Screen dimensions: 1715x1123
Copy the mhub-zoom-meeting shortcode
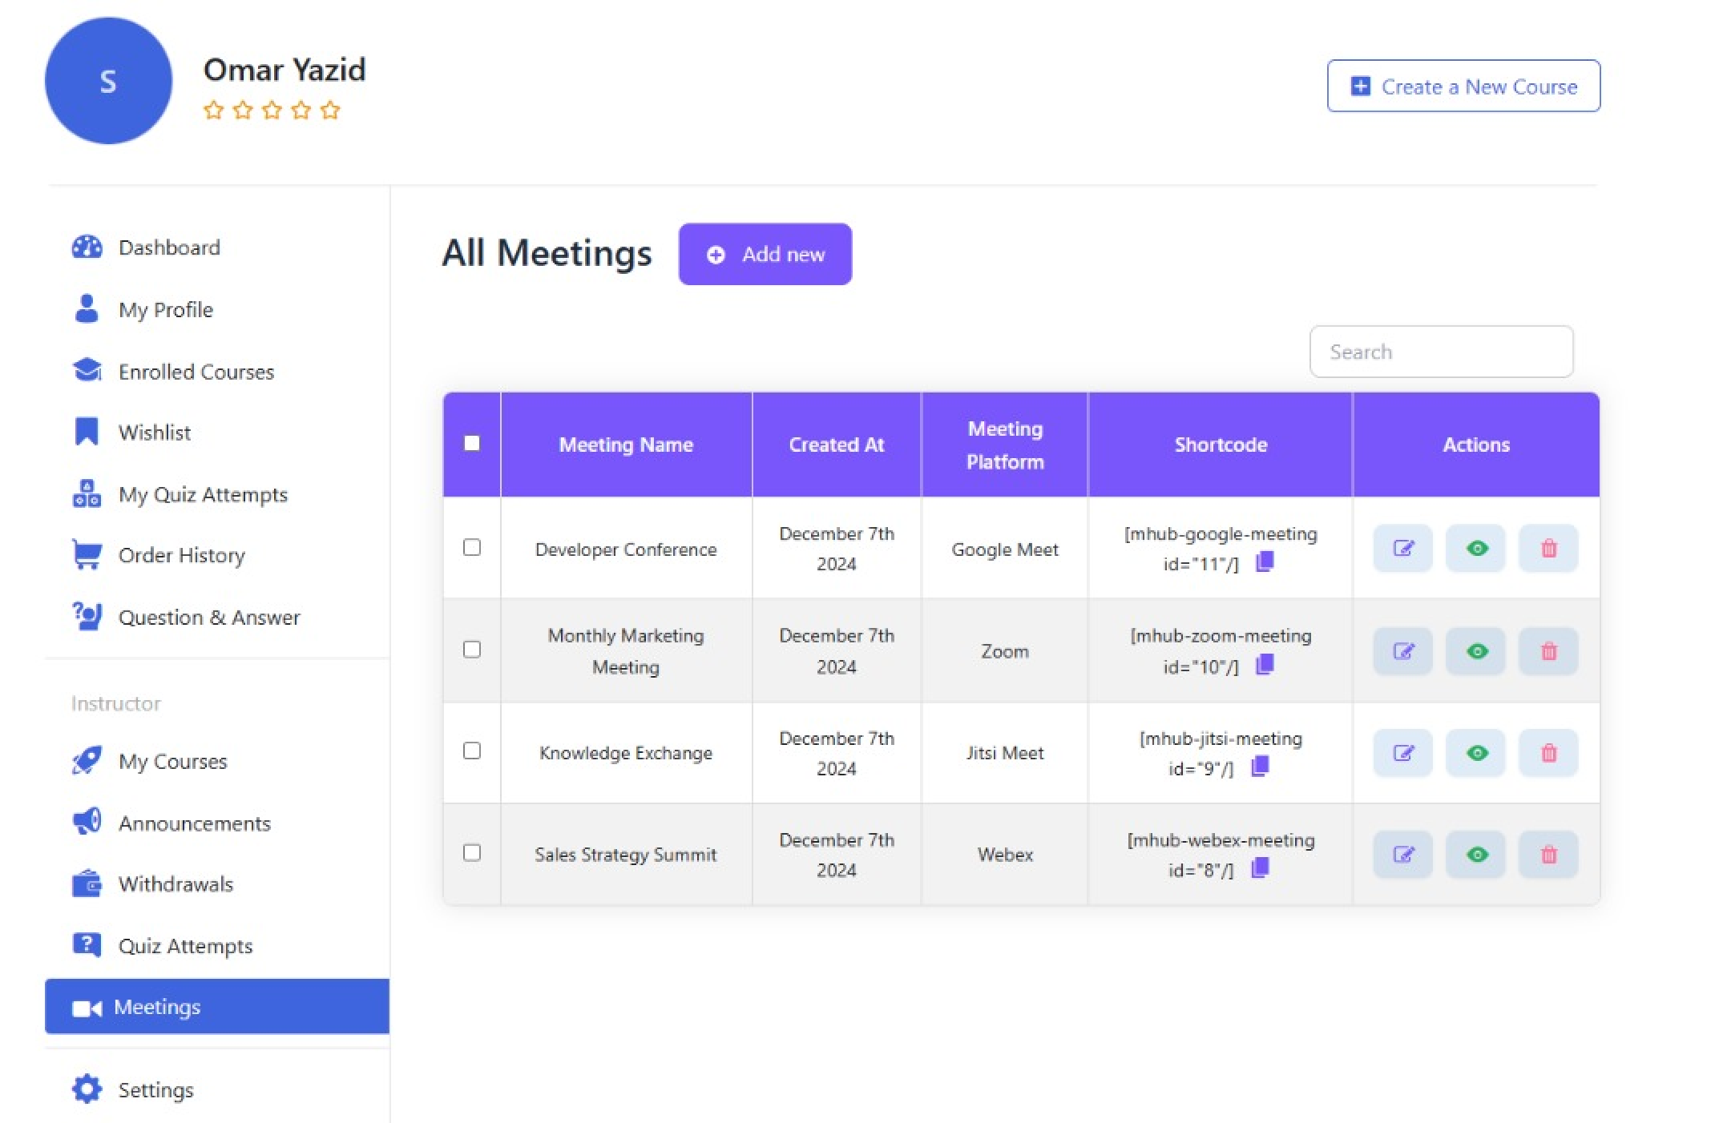[x=1265, y=665]
